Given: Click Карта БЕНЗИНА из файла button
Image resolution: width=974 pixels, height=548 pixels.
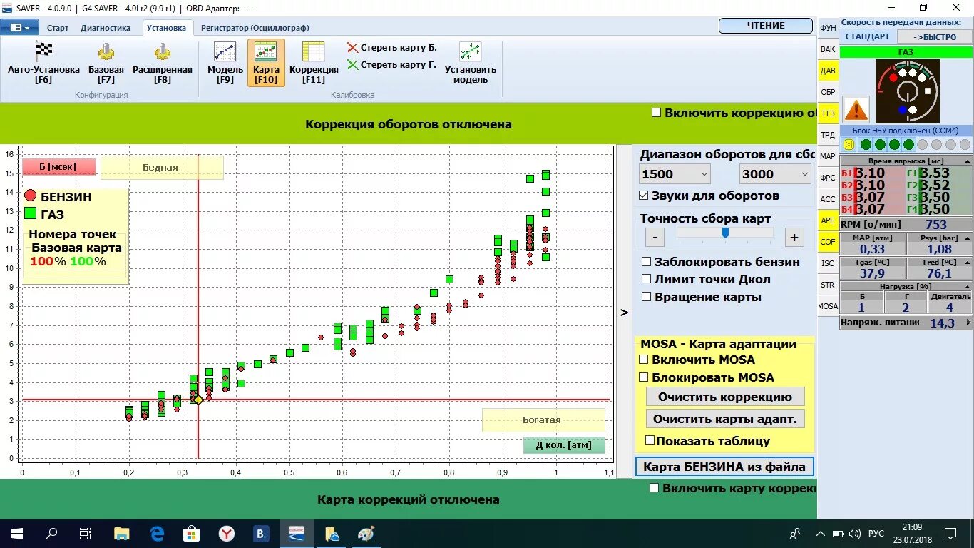Looking at the screenshot, I should point(724,467).
